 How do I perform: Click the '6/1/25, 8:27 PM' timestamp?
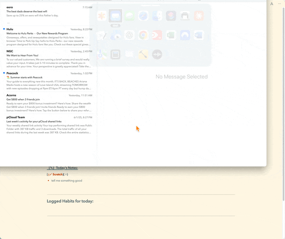point(83,118)
